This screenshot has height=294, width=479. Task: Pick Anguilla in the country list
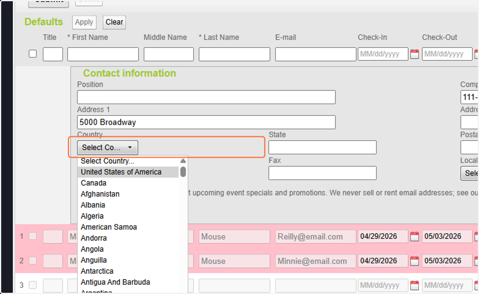point(128,260)
